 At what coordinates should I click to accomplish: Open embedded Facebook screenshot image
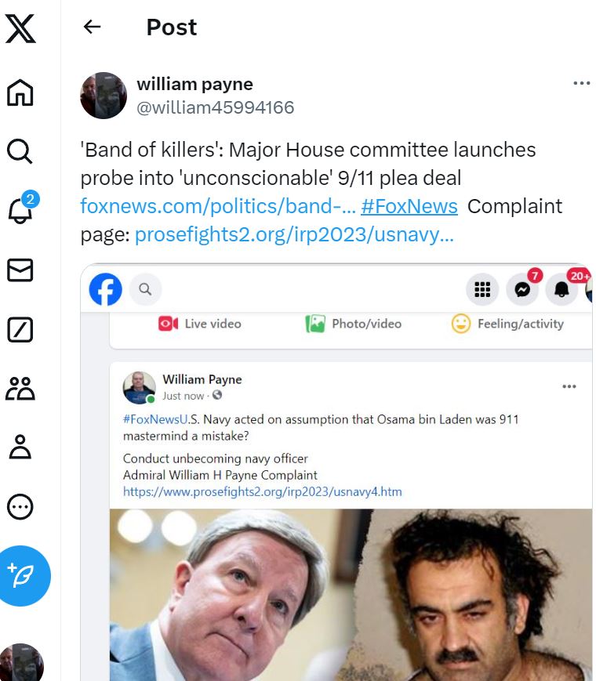pos(336,472)
